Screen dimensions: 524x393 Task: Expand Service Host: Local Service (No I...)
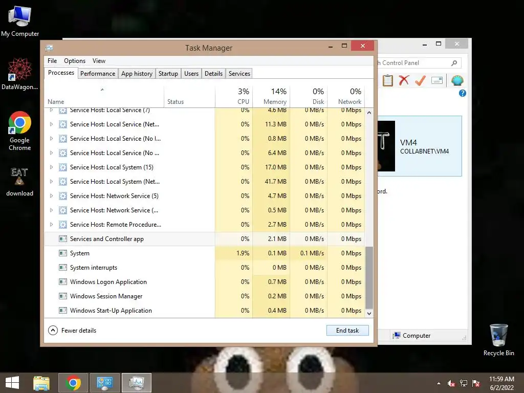tap(51, 138)
